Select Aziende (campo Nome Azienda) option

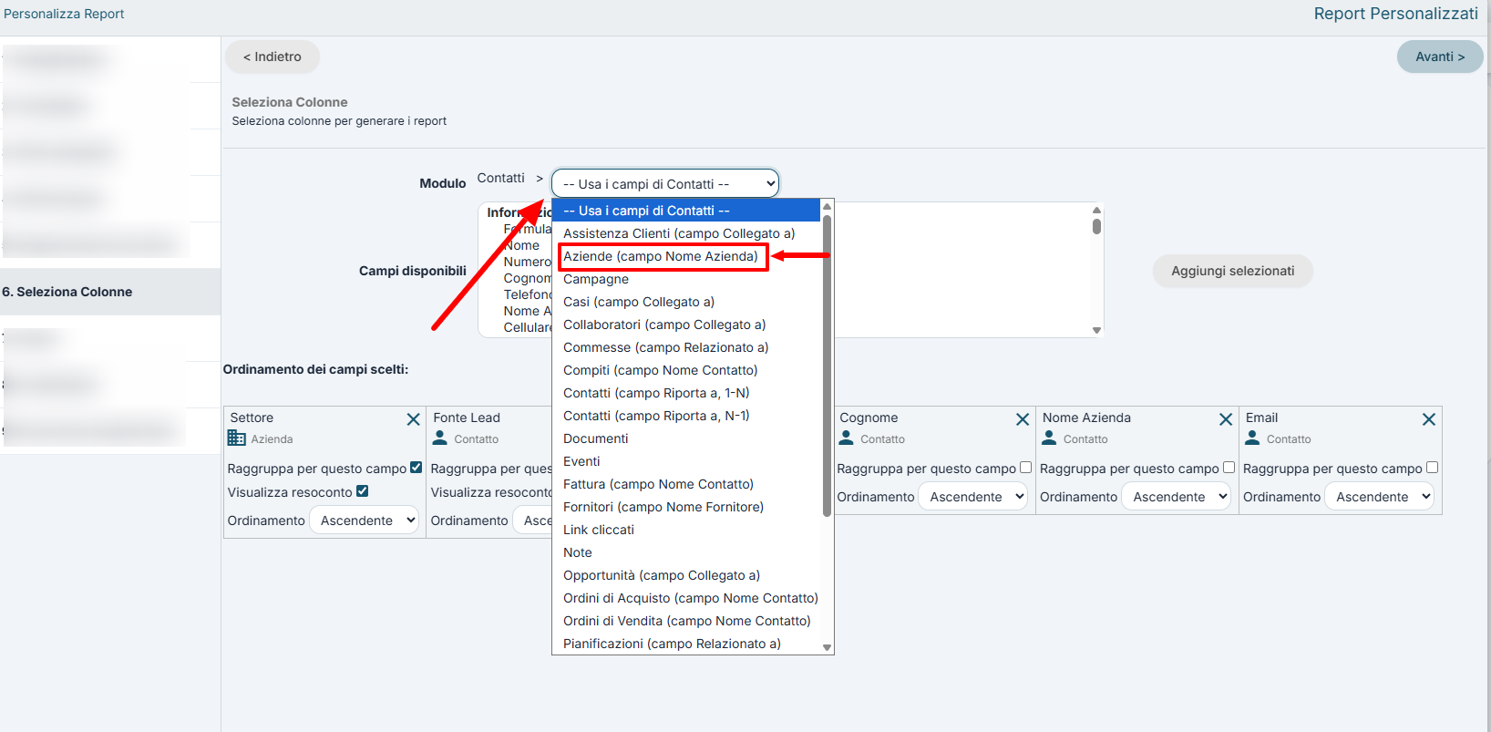pos(661,256)
